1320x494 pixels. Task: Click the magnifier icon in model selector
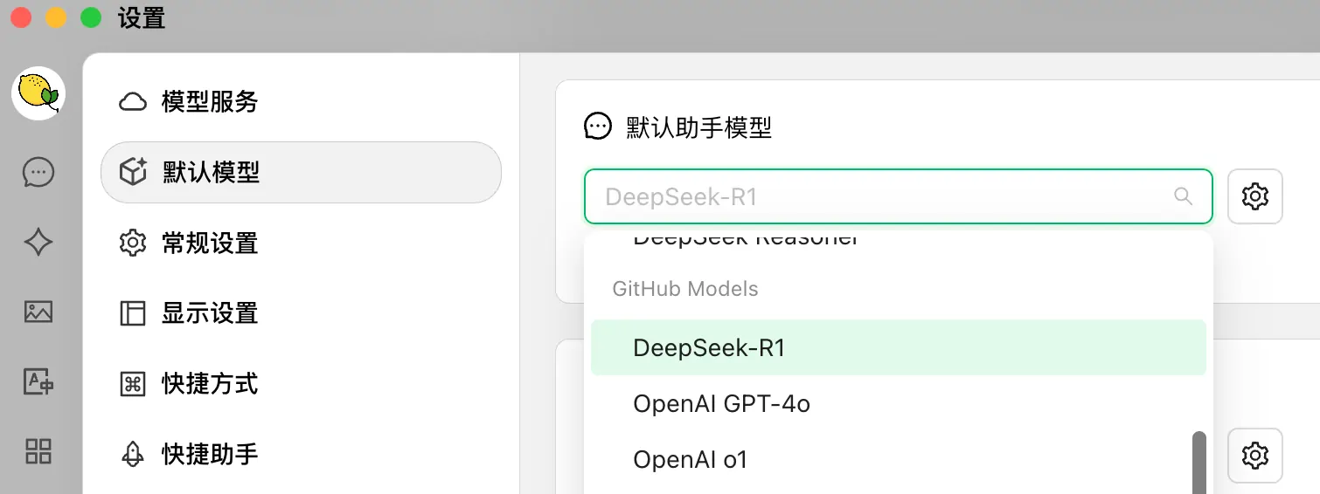(1183, 196)
